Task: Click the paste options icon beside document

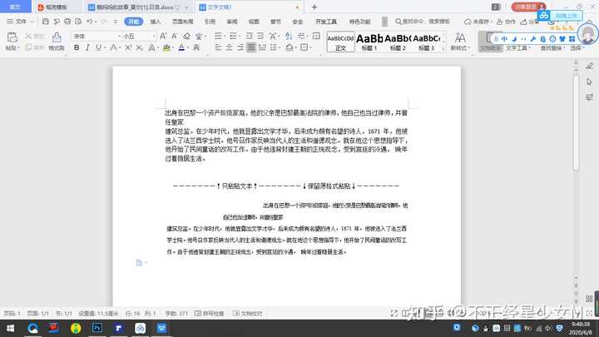Action: tap(140, 262)
